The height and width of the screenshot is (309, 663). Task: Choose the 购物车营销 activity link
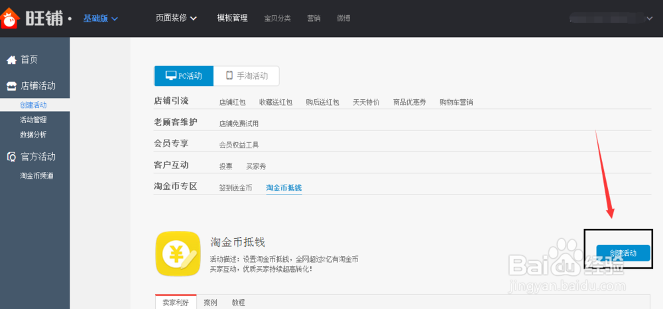click(456, 102)
